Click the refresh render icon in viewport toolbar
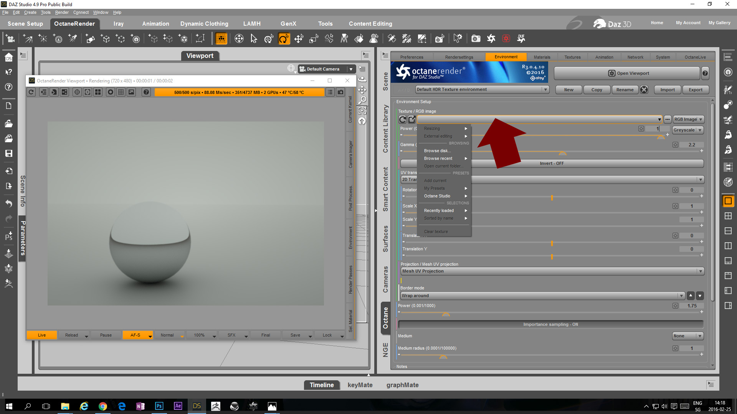 coord(31,92)
